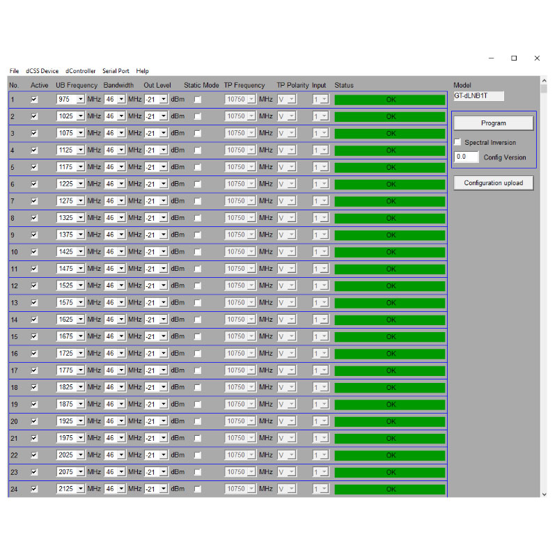The width and height of the screenshot is (557, 557).
Task: Open UB Frequency dropdown showing 975
Action: 81,100
